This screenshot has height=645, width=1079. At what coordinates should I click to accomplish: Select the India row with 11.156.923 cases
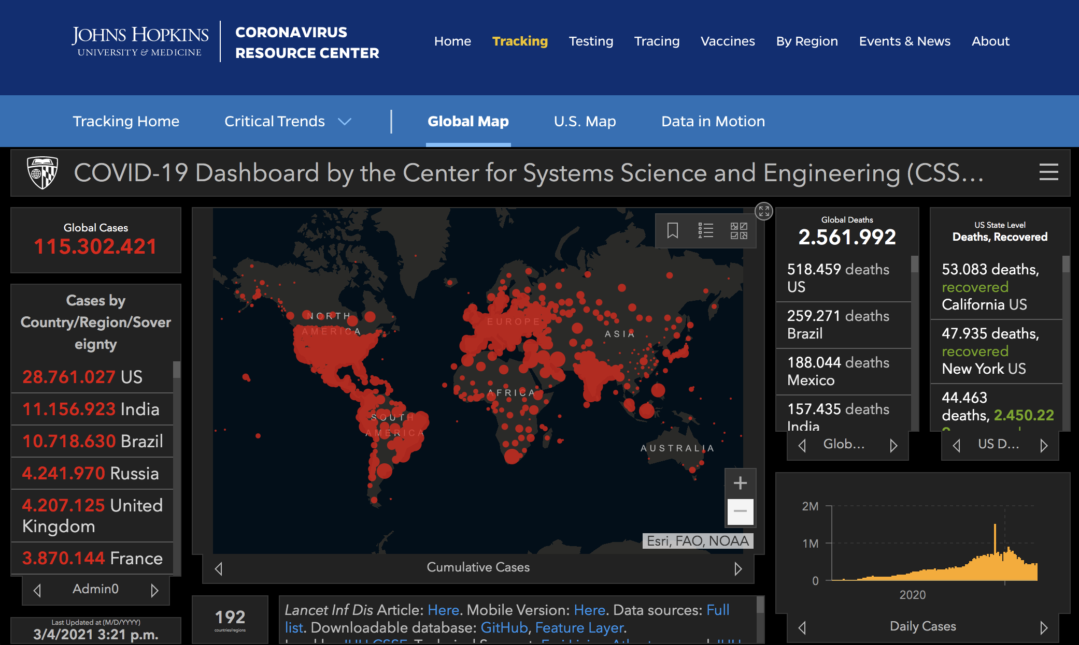pos(92,409)
